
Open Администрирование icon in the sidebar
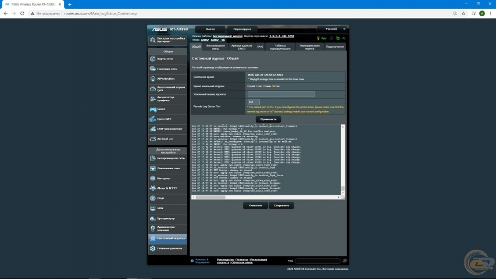153,228
